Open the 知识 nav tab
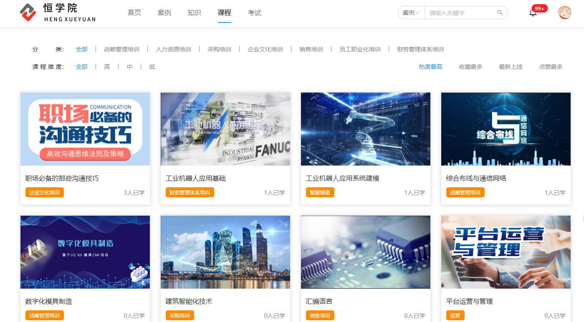584x322 pixels. click(195, 13)
